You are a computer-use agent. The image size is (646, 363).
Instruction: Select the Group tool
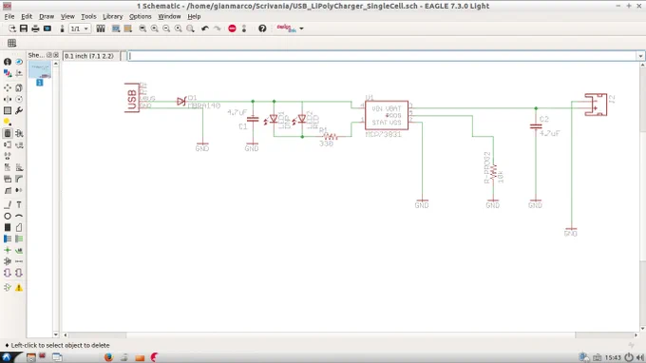click(8, 110)
